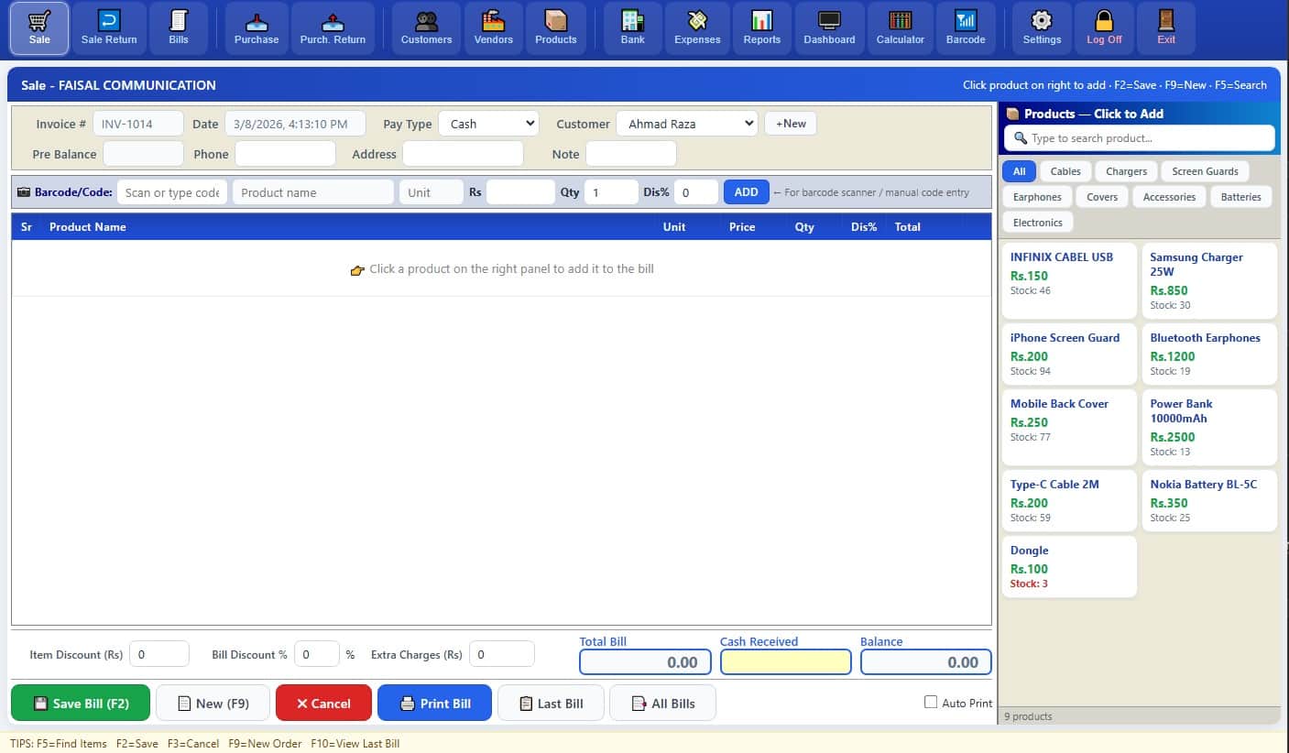Open the Pay Type dropdown
The image size is (1289, 753).
tap(488, 123)
